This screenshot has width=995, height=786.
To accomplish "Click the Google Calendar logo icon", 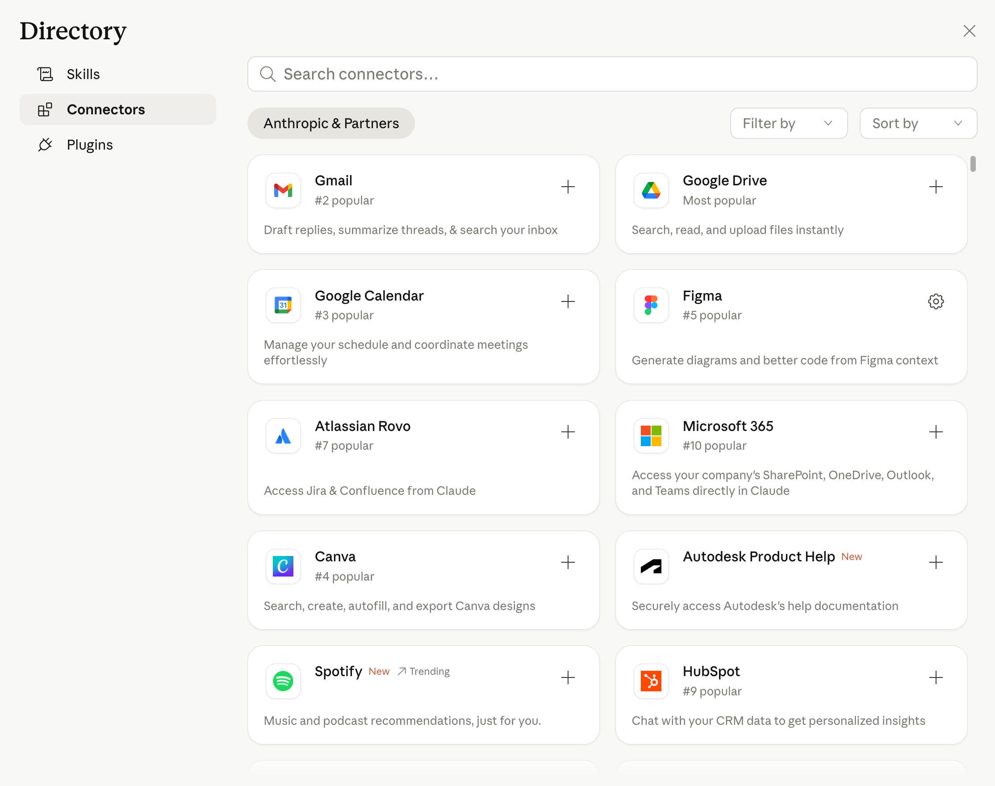I will point(283,305).
